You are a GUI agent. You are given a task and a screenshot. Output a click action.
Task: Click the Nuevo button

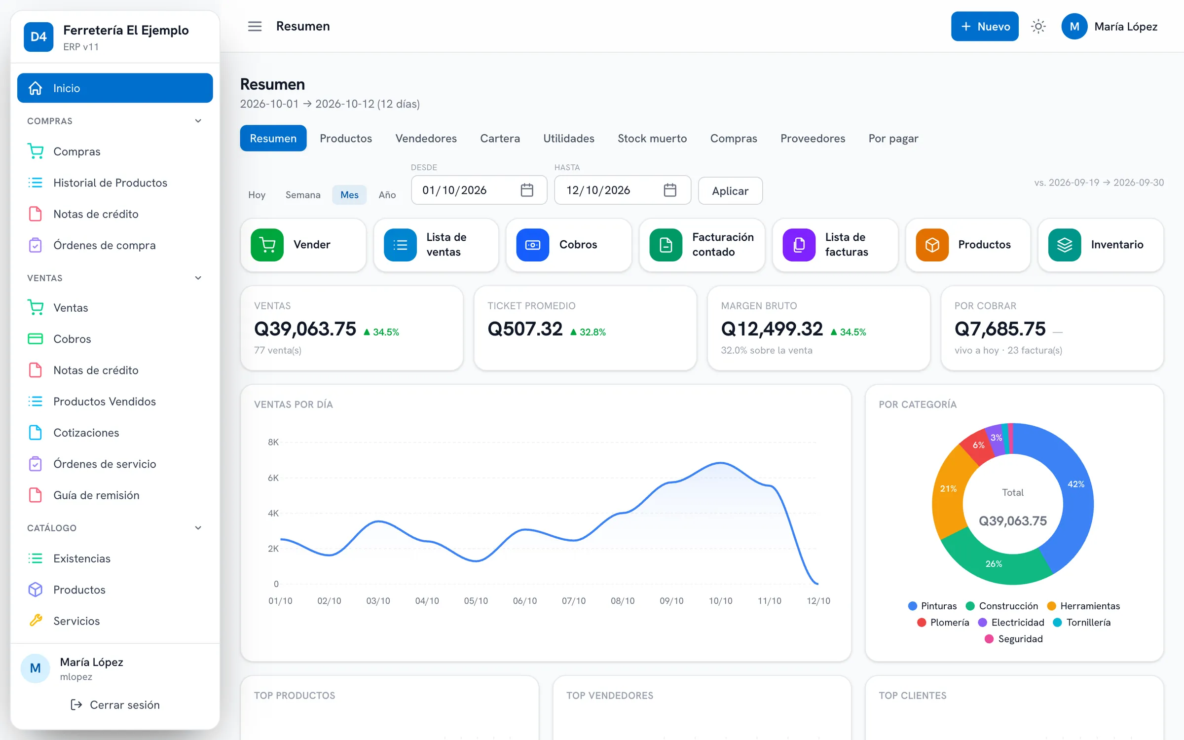pyautogui.click(x=985, y=26)
